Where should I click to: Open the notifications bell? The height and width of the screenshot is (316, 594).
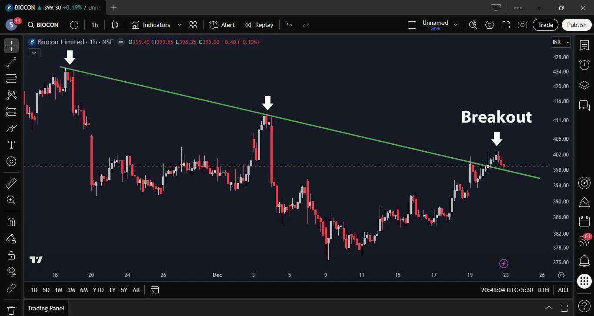[x=584, y=261]
